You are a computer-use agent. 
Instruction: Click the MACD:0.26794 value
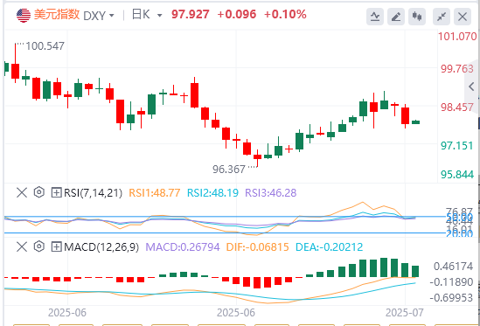pos(183,246)
